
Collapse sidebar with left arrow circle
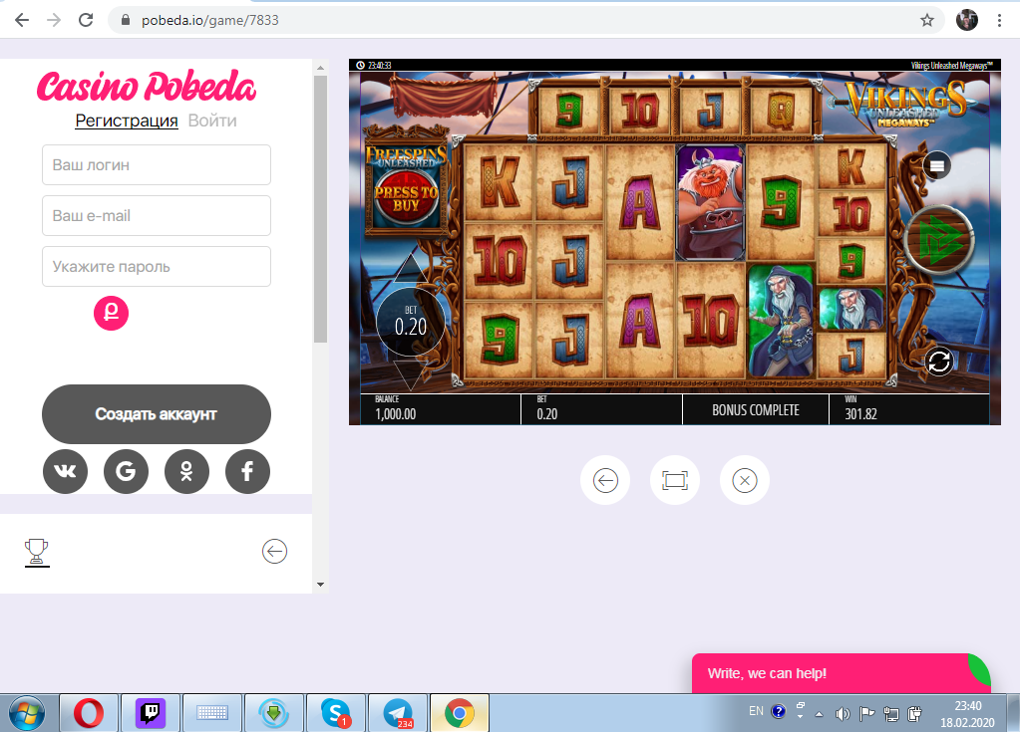274,552
